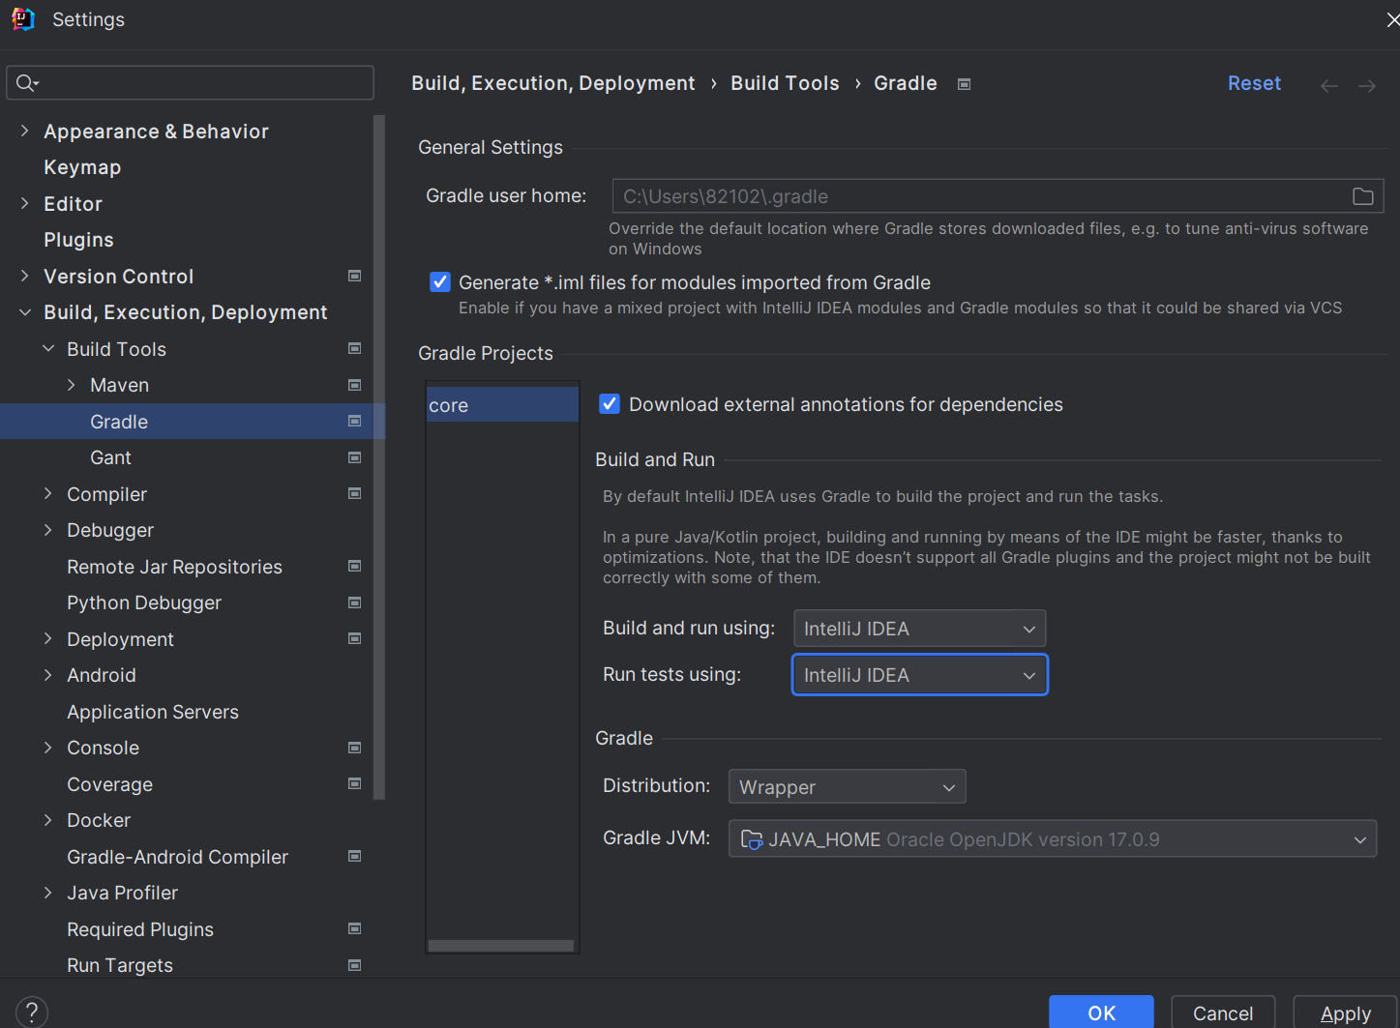Expand Version Control node
This screenshot has width=1400, height=1028.
25,276
